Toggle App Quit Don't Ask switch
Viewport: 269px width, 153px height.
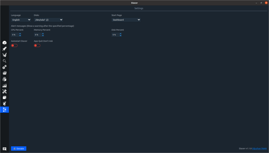(x=37, y=46)
